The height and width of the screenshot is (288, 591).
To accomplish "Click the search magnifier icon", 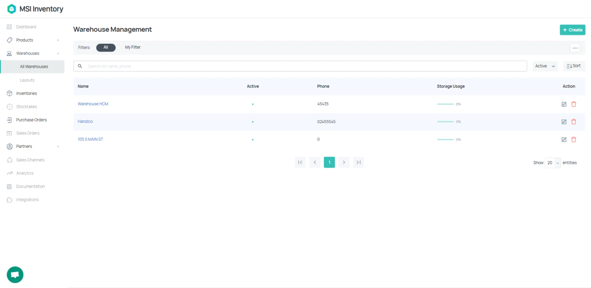I will (x=80, y=66).
